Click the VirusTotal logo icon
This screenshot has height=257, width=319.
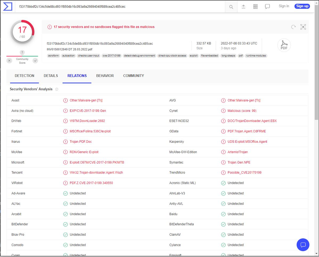[8, 6]
